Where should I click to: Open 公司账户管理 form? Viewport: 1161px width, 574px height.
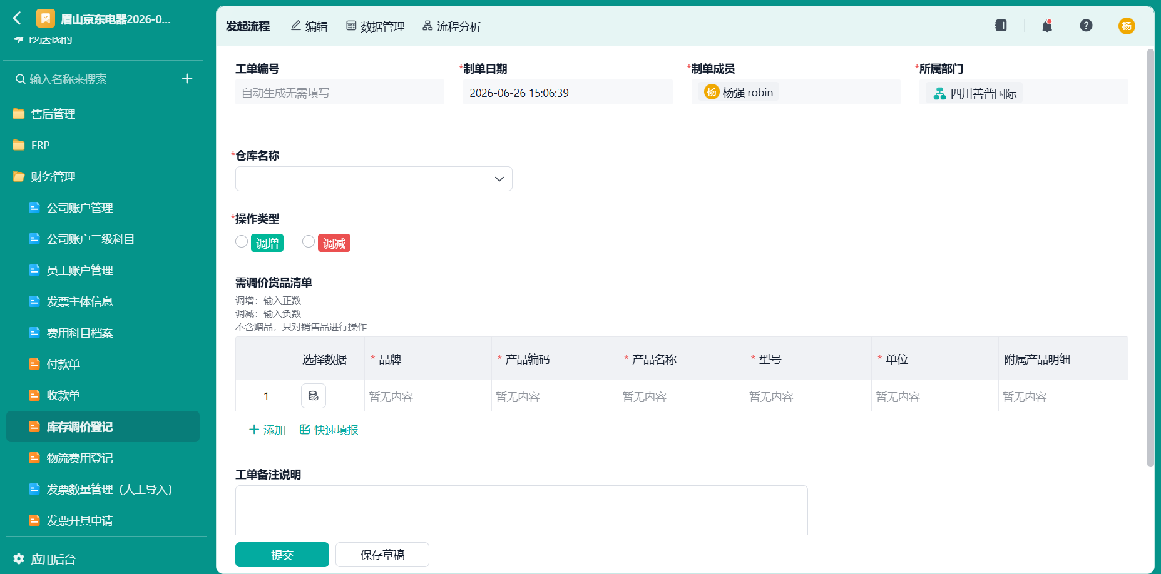[x=103, y=208]
